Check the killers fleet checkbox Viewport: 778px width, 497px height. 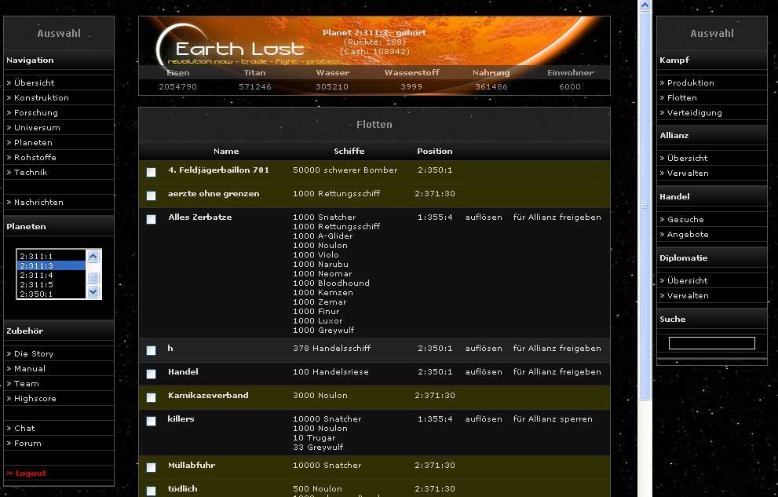point(152,421)
